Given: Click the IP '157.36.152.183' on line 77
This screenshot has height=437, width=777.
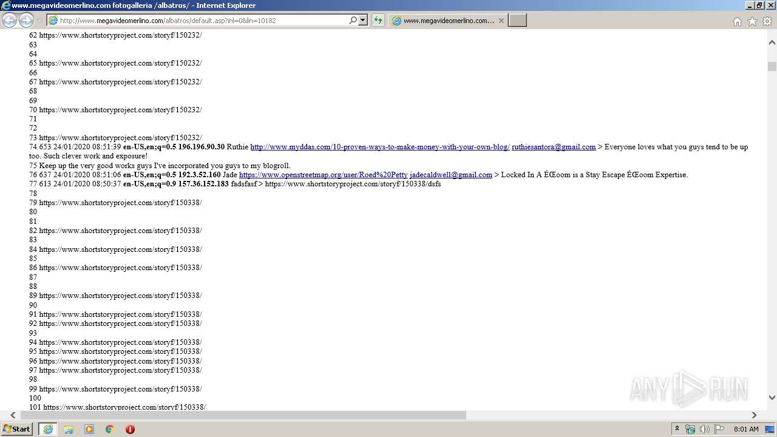Looking at the screenshot, I should 203,184.
